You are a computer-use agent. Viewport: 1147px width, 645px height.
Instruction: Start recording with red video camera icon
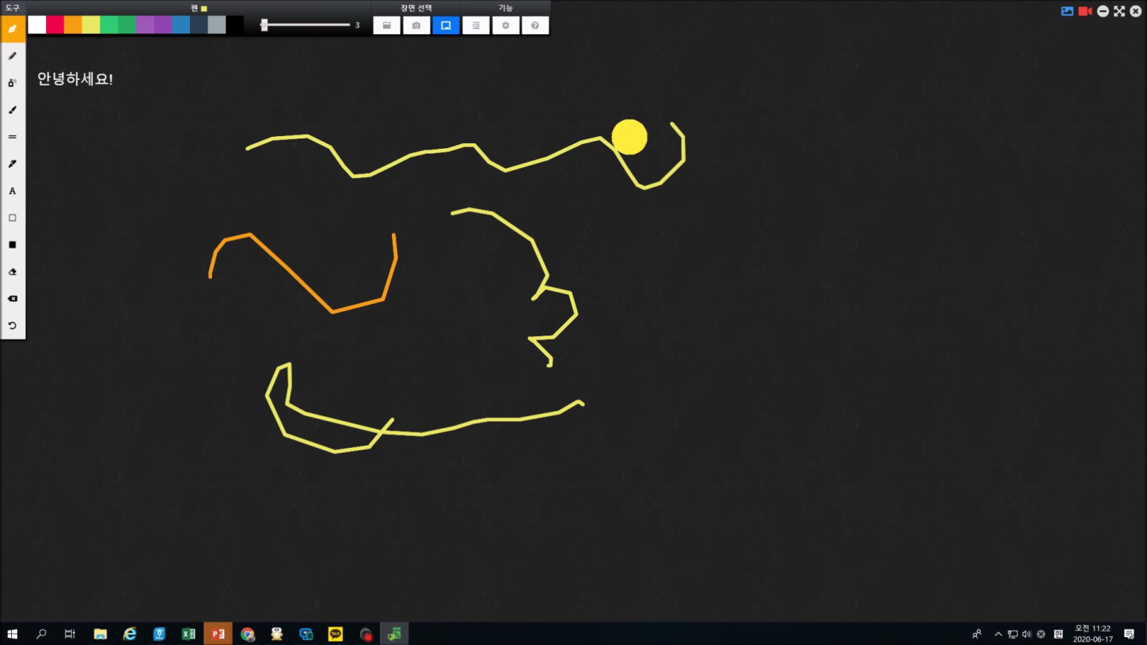(x=1085, y=11)
